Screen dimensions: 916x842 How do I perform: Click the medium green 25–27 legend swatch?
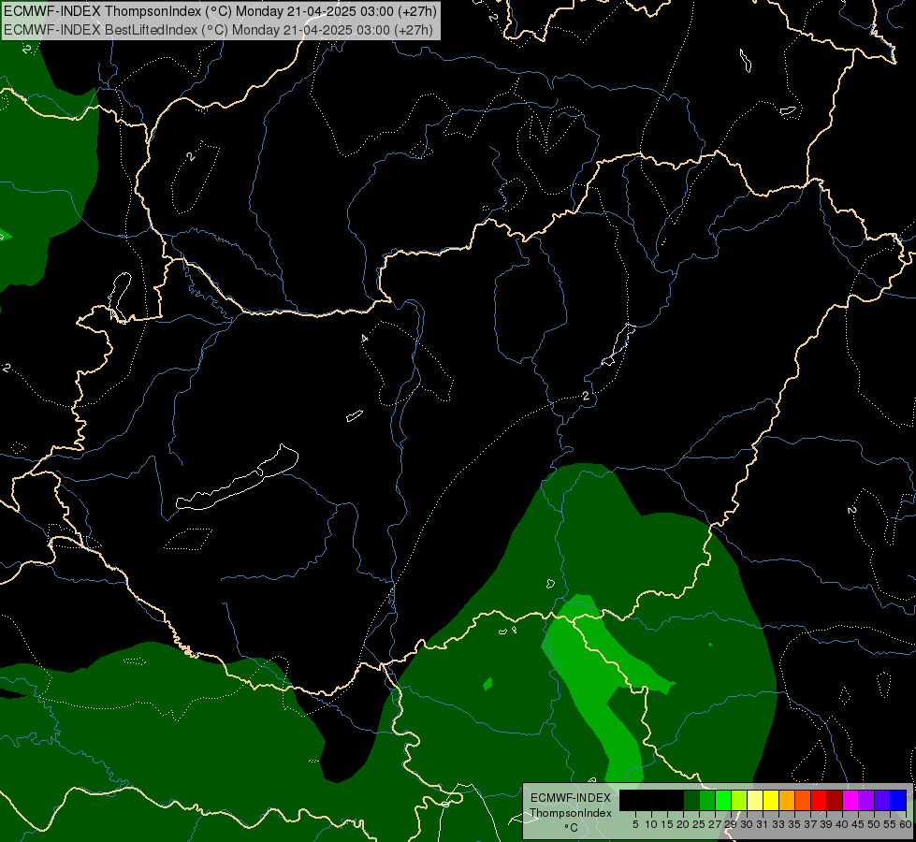(x=707, y=801)
